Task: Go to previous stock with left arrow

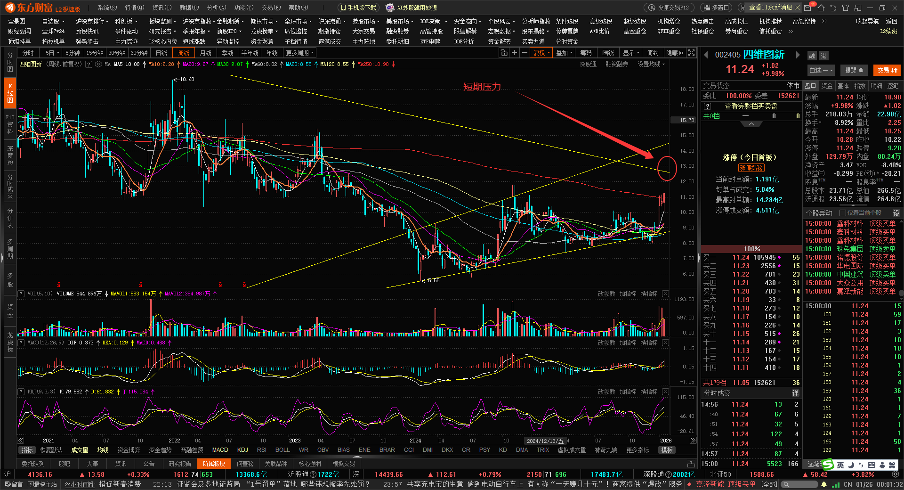Action: (706, 55)
